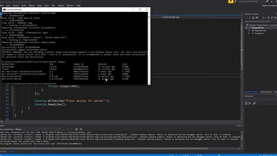Open the Team menu

pos(39,6)
